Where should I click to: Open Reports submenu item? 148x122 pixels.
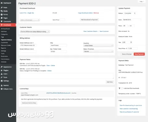(x=3, y=48)
